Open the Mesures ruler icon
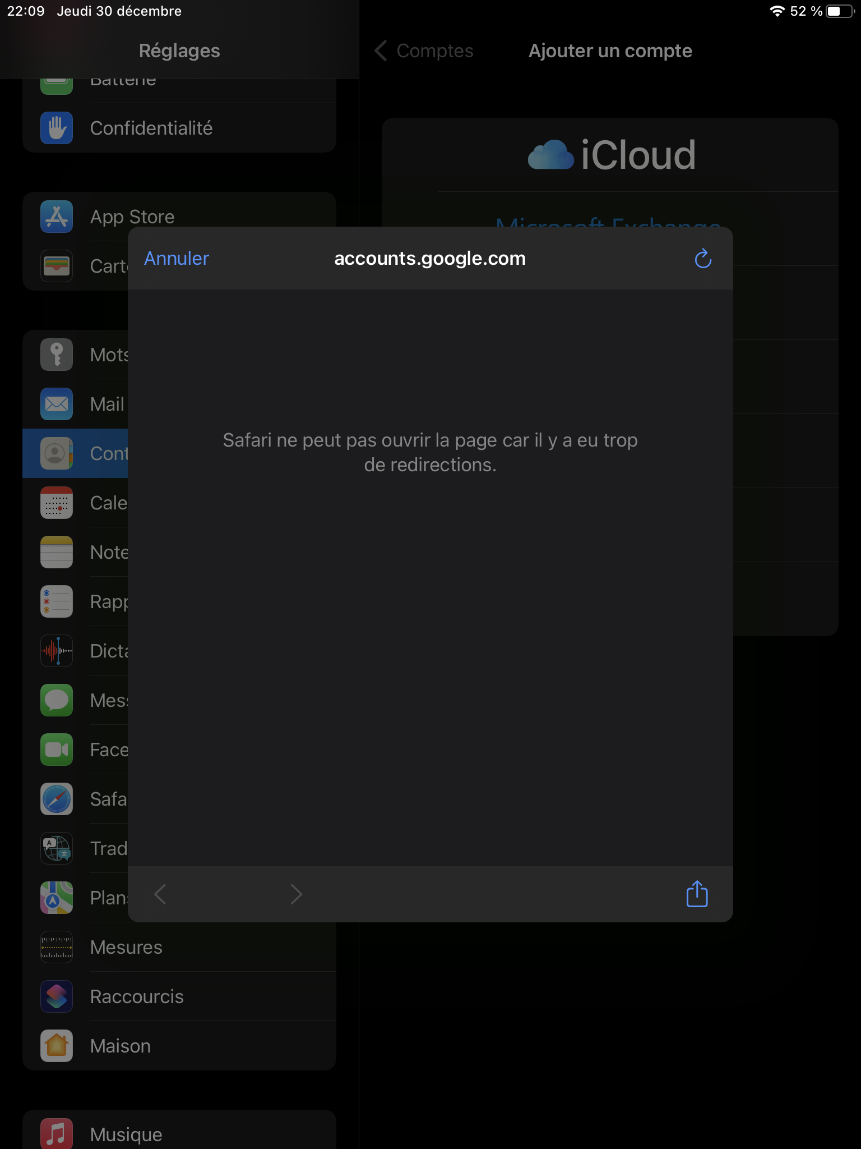Screen dimensions: 861x1149 57,947
